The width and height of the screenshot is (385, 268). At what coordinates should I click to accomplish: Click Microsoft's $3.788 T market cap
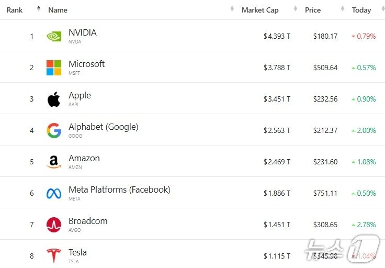click(277, 68)
